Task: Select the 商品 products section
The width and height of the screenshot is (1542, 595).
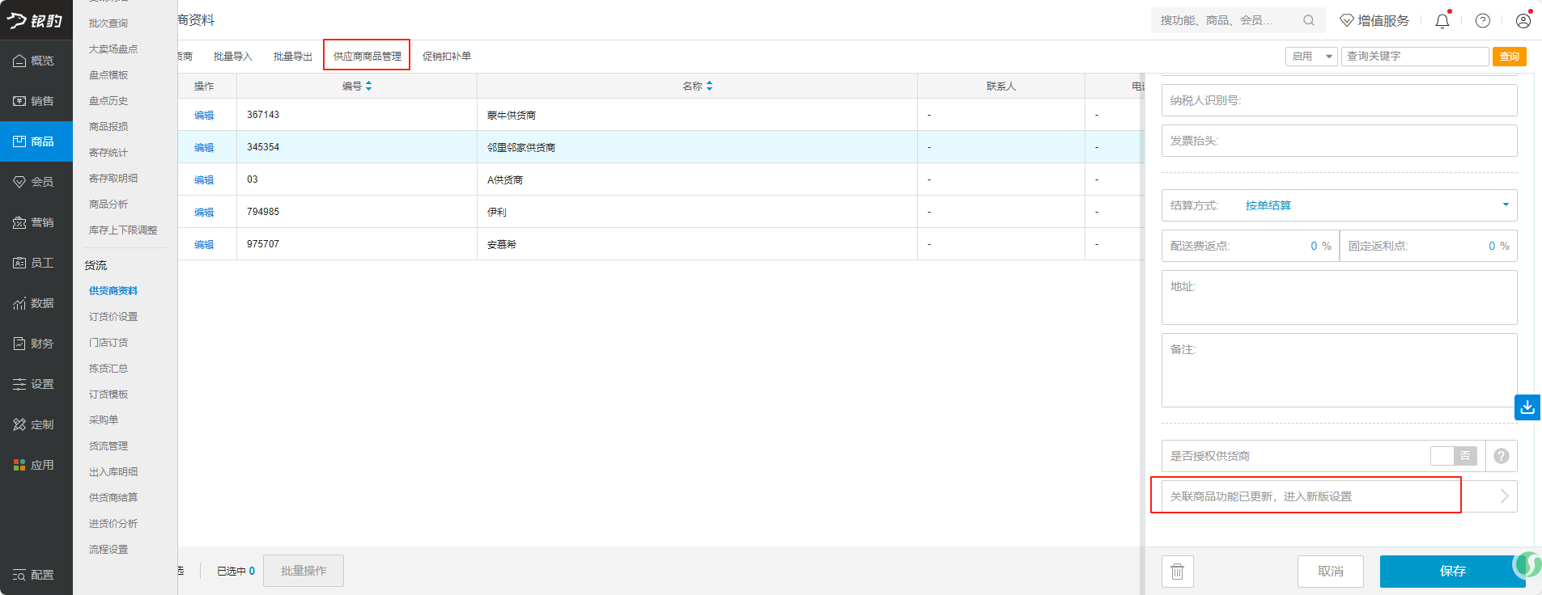Action: pyautogui.click(x=36, y=141)
